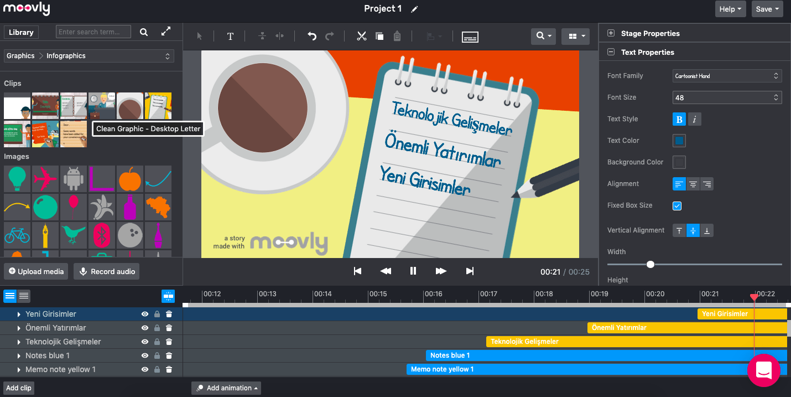Click the scissors Cut icon
Image resolution: width=791 pixels, height=397 pixels.
tap(362, 37)
